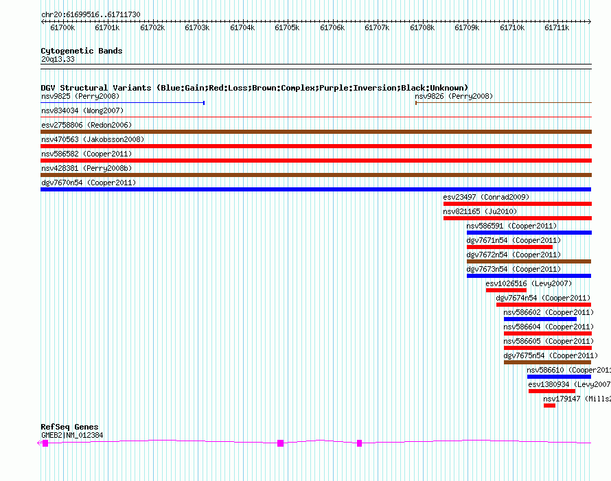Select the nsv834034 (Wong2007) variant label

[x=82, y=110]
